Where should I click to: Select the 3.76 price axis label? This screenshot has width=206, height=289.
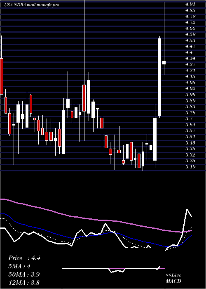point(190,113)
